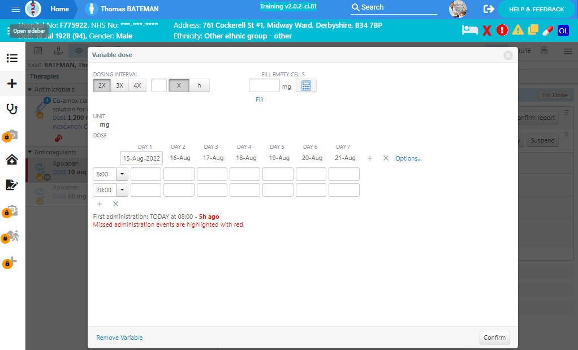The height and width of the screenshot is (350, 578).
Task: Click the locked plus sidebar icon
Action: coord(10,262)
